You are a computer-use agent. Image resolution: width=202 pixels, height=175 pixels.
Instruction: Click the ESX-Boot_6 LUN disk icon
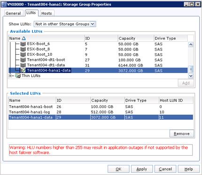23,44
